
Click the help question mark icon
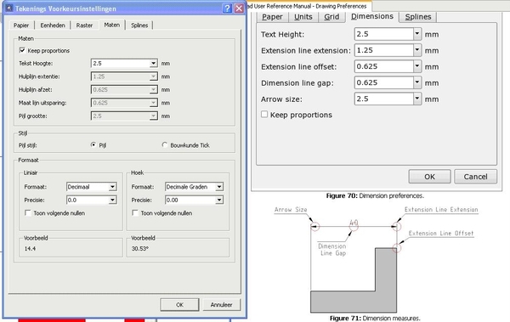227,8
